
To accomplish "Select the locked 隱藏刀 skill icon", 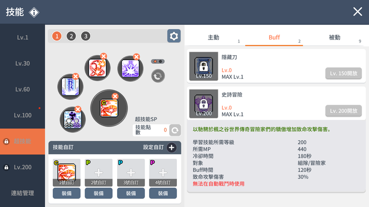I will coord(204,66).
